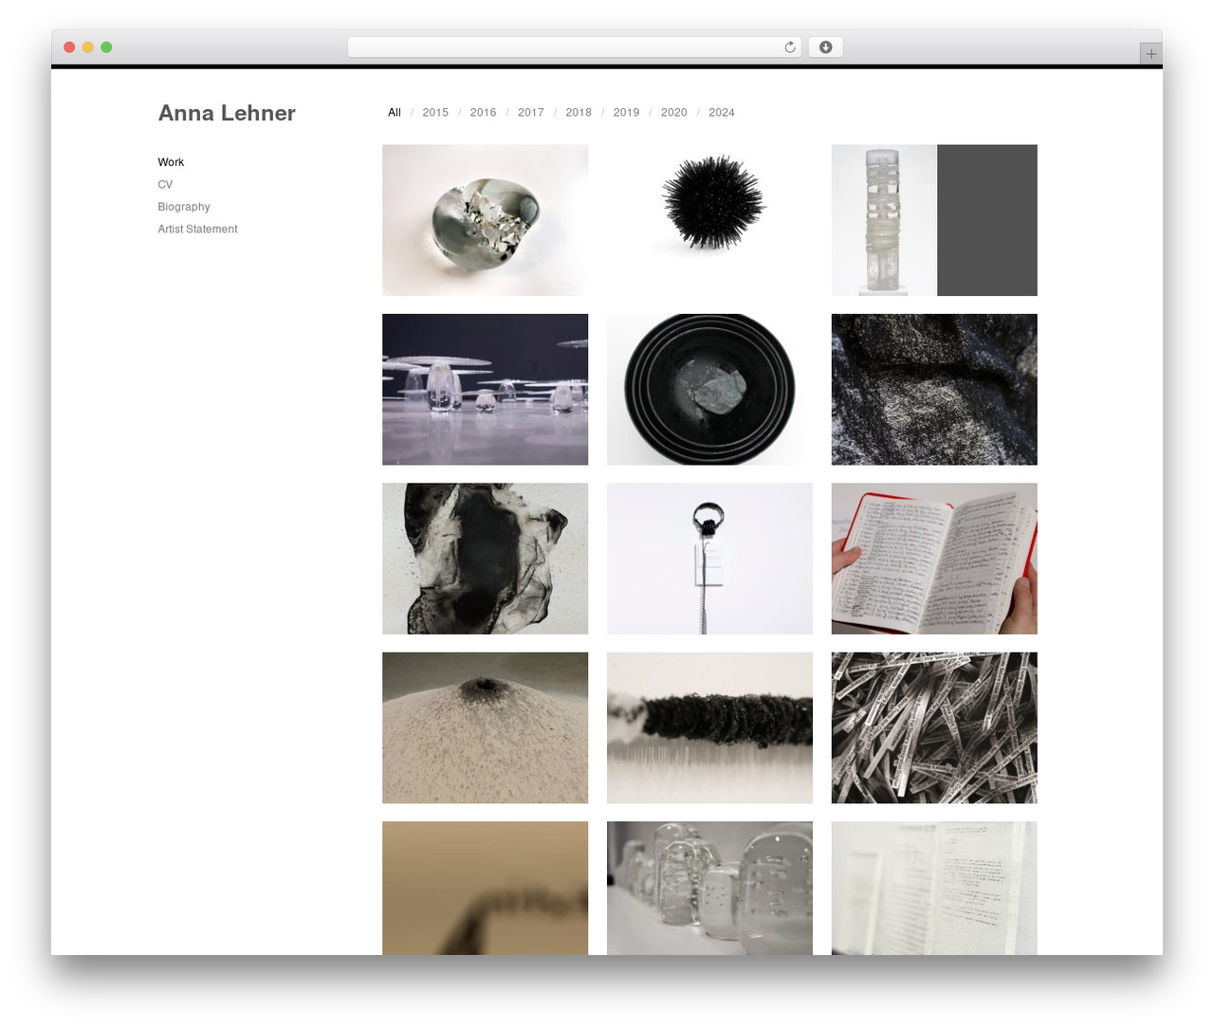Screen dimensions: 1214x1028
Task: Open the red notebook with handwriting thumbnail
Action: click(x=934, y=559)
